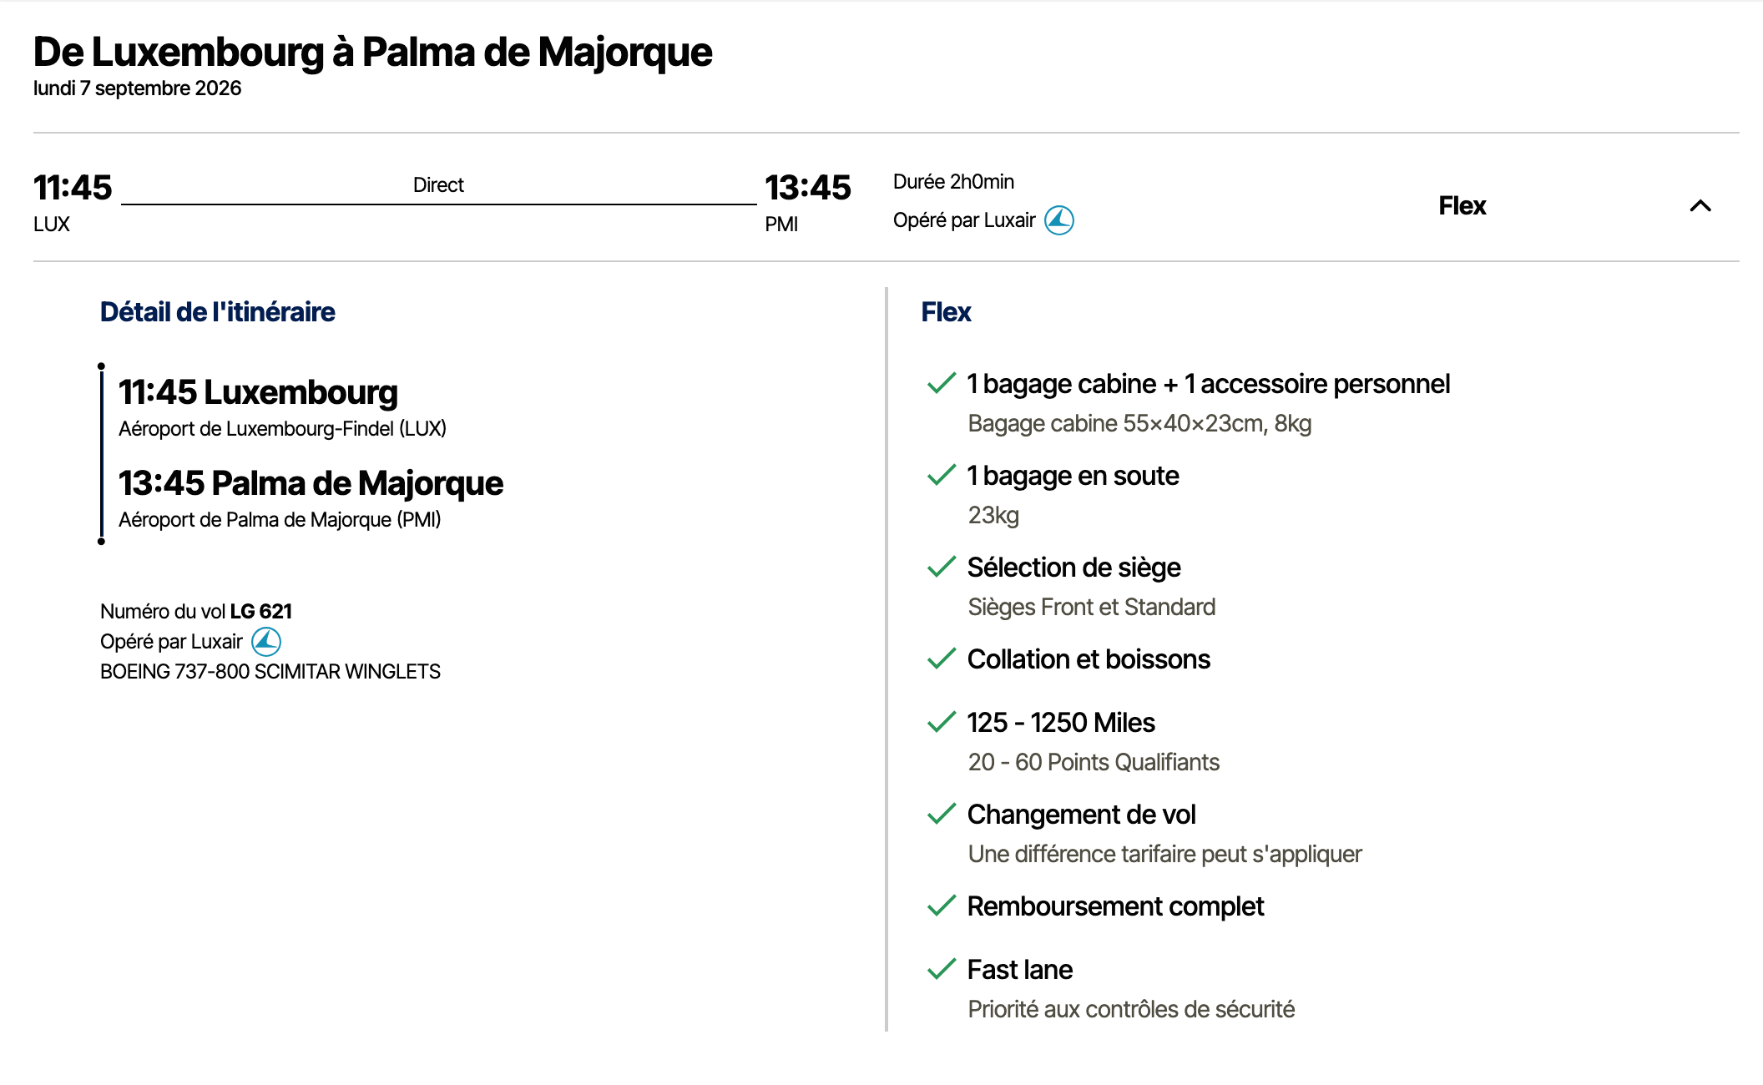Click the Détail de l'itinéraire heading
Image resolution: width=1763 pixels, height=1085 pixels.
point(218,312)
